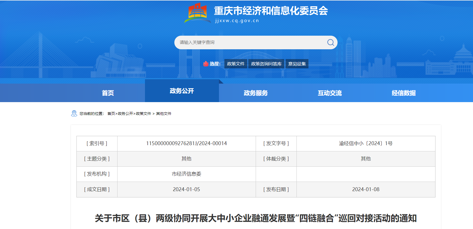This screenshot has height=229, width=473.
Task: Focus the keyword search input field
Action: 250,42
